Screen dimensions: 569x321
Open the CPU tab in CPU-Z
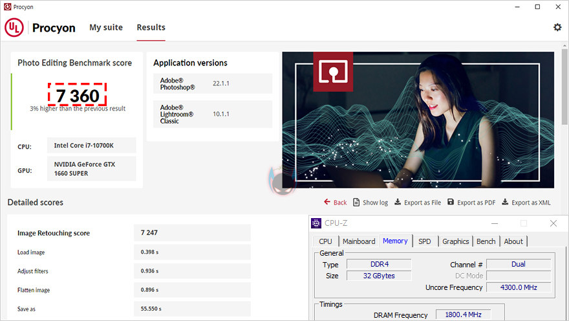pyautogui.click(x=325, y=241)
